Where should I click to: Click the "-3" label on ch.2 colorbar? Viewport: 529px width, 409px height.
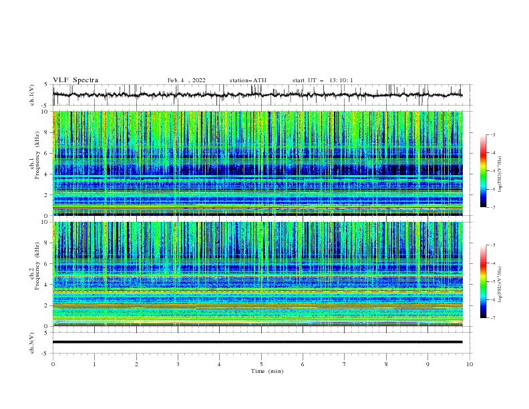[493, 245]
